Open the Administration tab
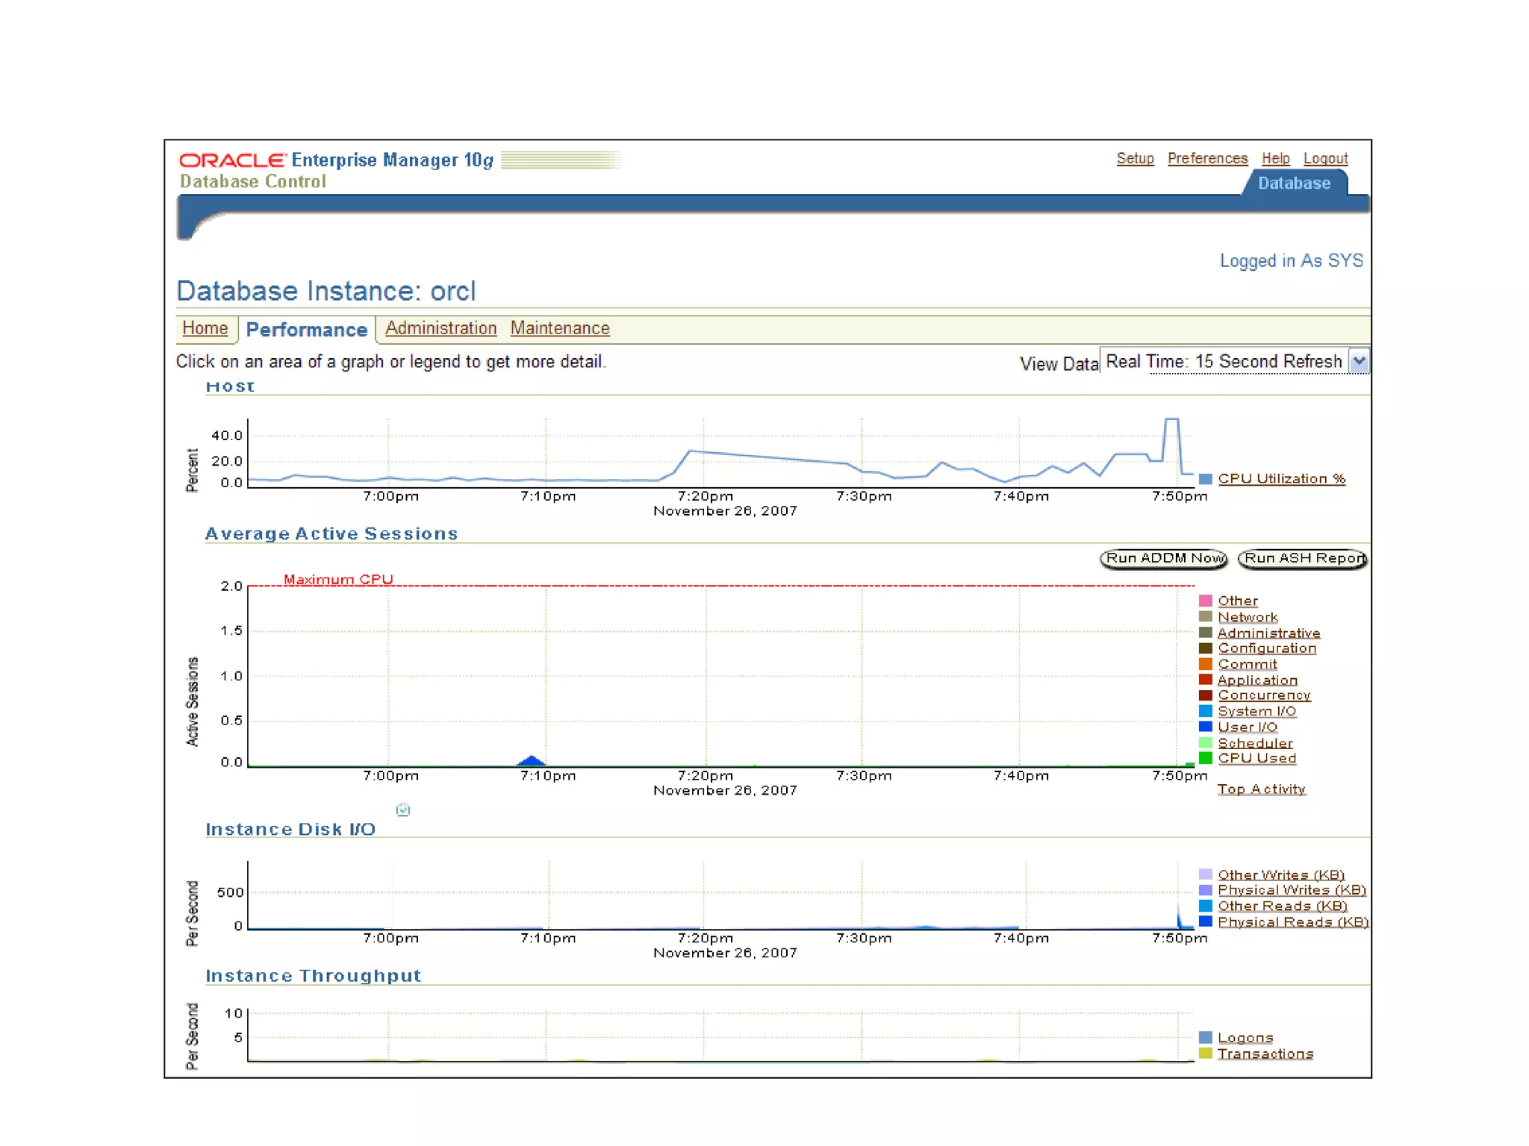This screenshot has height=1146, width=1529. (440, 328)
